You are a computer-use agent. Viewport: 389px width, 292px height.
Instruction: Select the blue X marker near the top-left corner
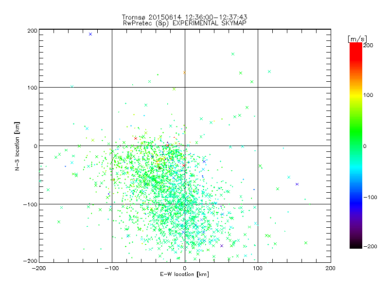90,34
